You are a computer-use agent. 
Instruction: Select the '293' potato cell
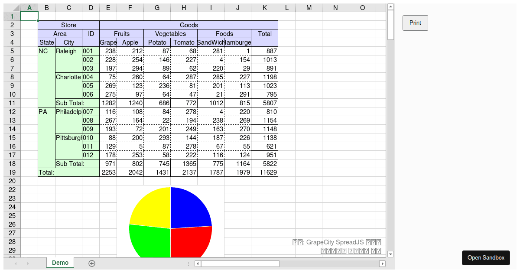point(157,138)
